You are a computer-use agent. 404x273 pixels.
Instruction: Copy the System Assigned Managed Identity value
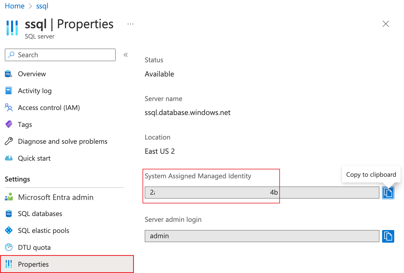388,193
